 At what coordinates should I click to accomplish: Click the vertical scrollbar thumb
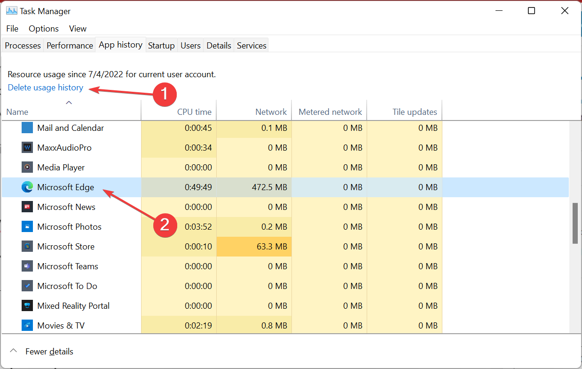pyautogui.click(x=575, y=224)
